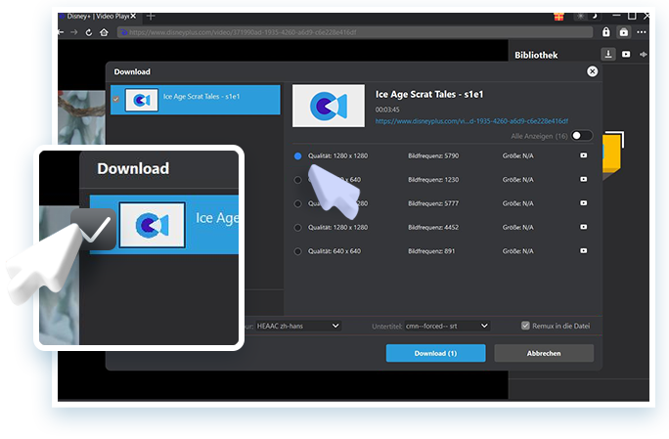
Task: Click the Disney+ favicon in the address bar
Action: point(124,32)
